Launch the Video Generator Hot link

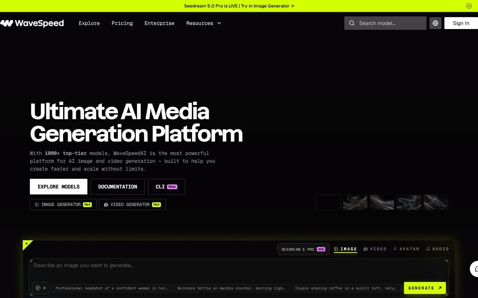pyautogui.click(x=132, y=205)
